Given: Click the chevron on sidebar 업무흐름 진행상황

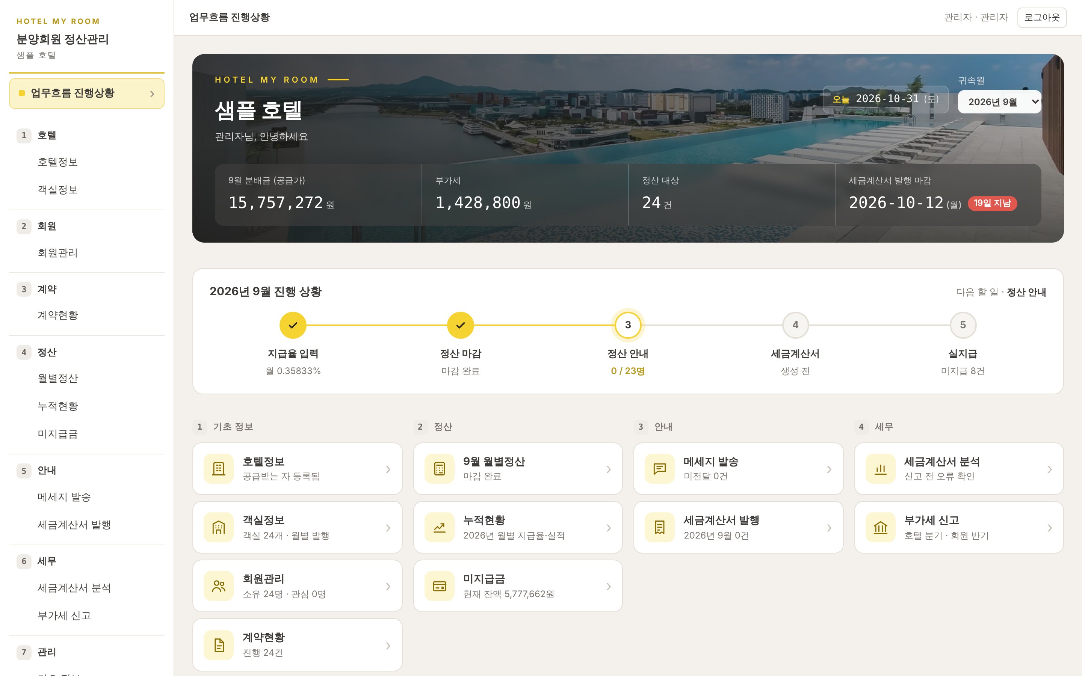Looking at the screenshot, I should click(x=153, y=94).
